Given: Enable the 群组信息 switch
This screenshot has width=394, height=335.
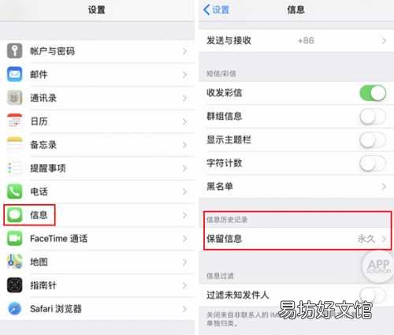Looking at the screenshot, I should (x=373, y=117).
